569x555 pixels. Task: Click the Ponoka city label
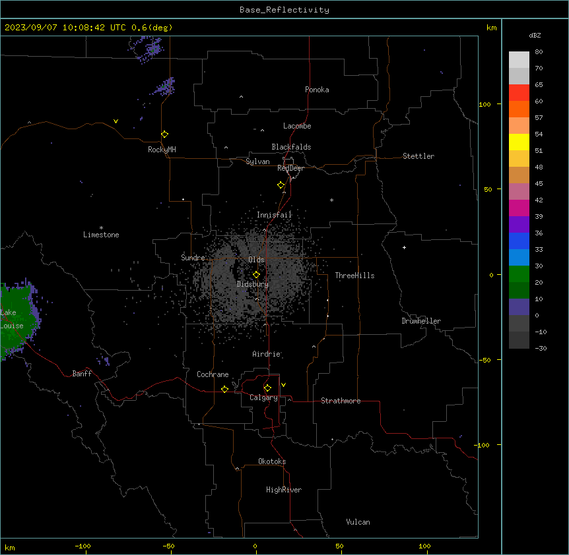tap(317, 90)
